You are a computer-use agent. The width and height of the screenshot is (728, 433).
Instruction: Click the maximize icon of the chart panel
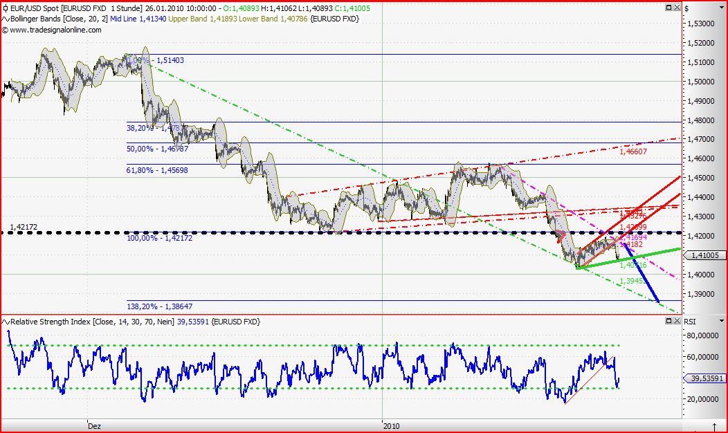coord(668,8)
